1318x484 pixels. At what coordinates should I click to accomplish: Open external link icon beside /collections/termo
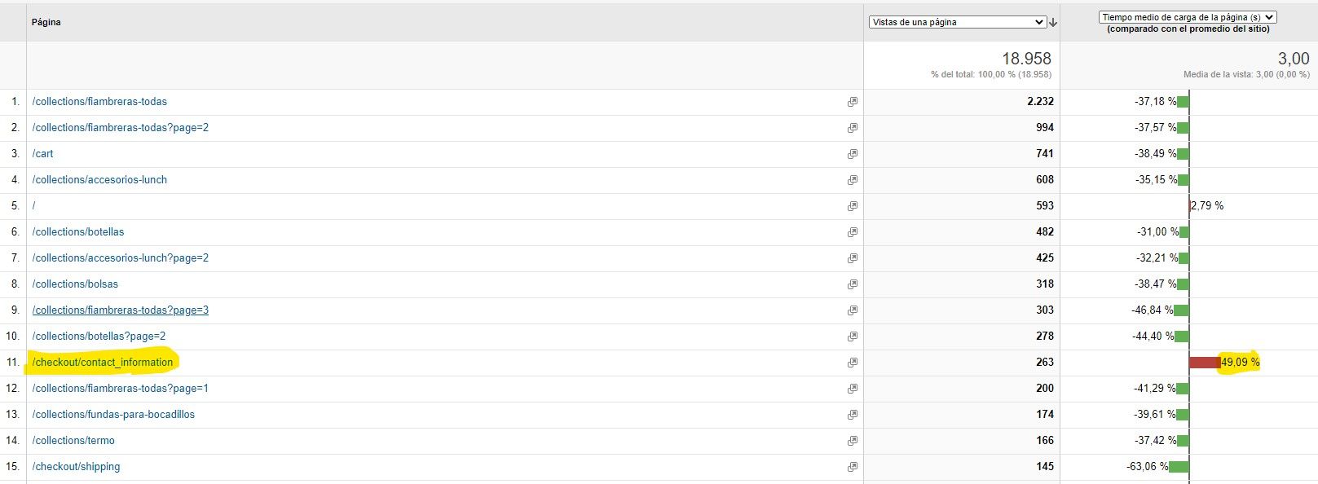click(x=853, y=441)
